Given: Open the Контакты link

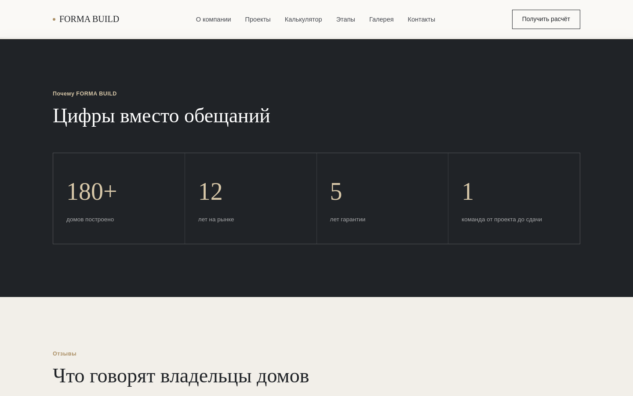Looking at the screenshot, I should pyautogui.click(x=421, y=19).
